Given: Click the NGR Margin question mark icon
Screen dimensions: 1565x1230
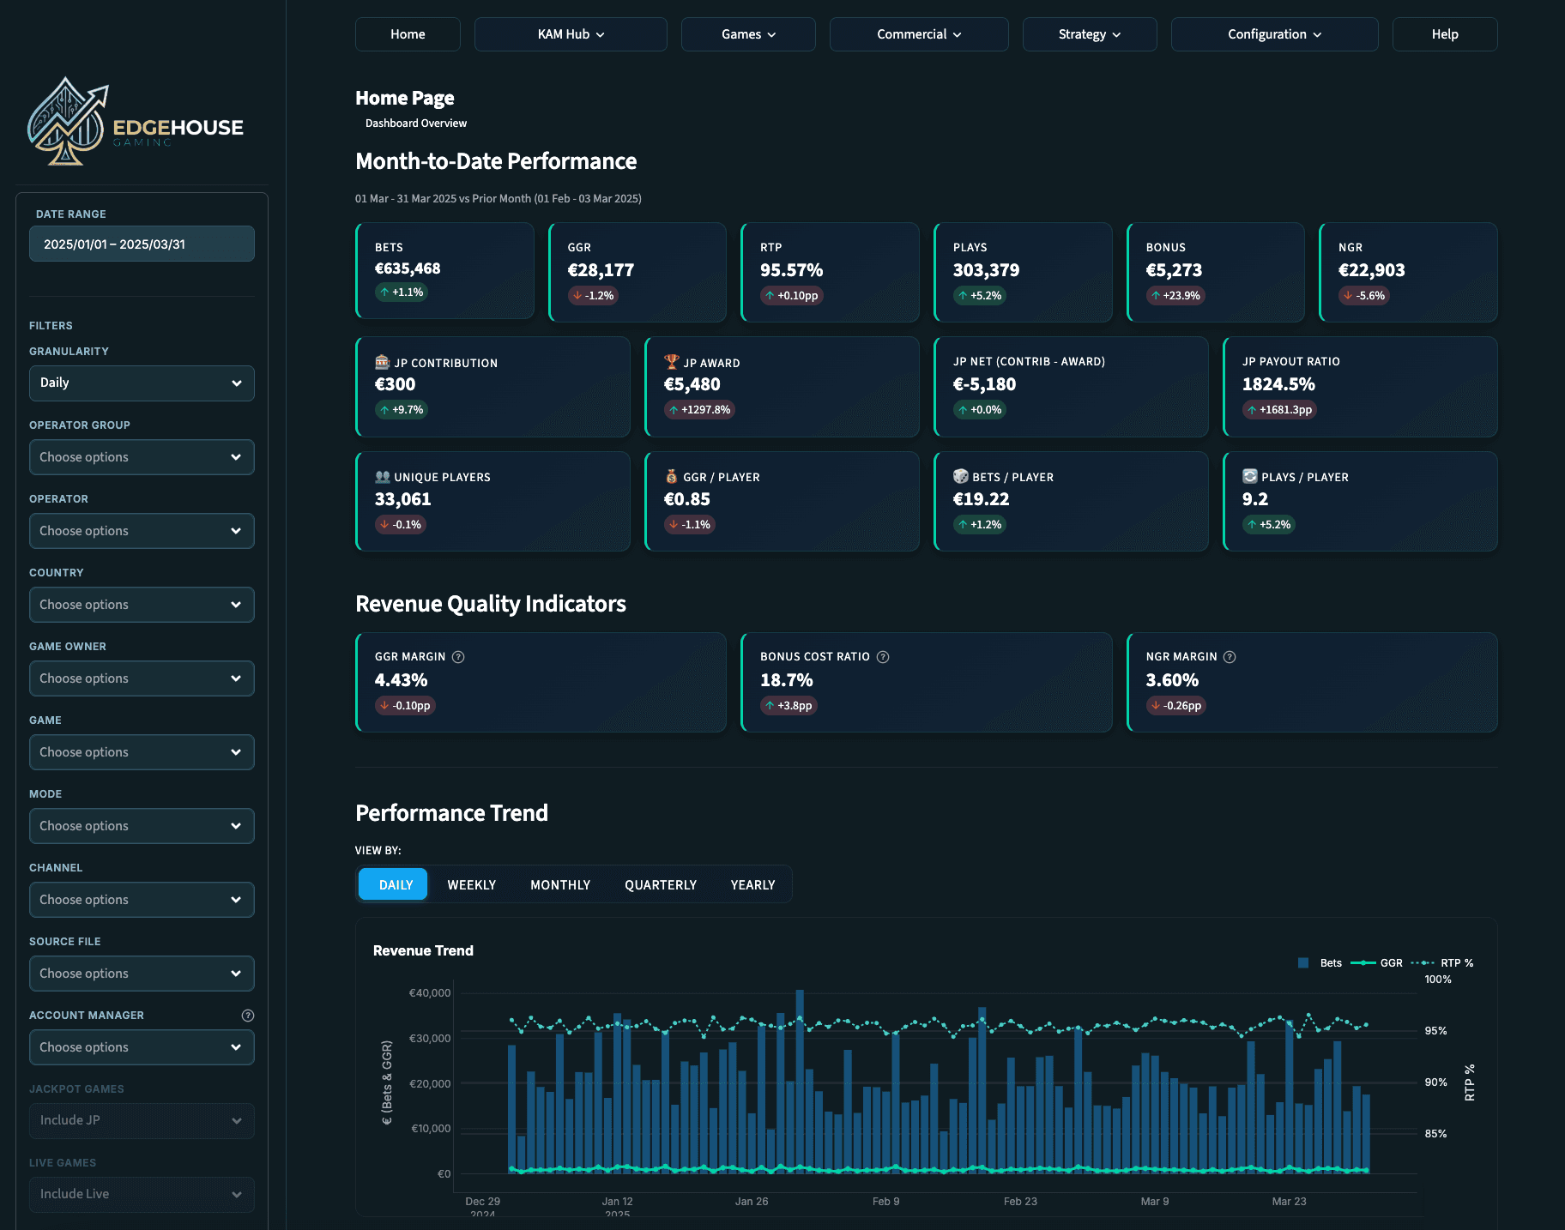Looking at the screenshot, I should 1230,657.
